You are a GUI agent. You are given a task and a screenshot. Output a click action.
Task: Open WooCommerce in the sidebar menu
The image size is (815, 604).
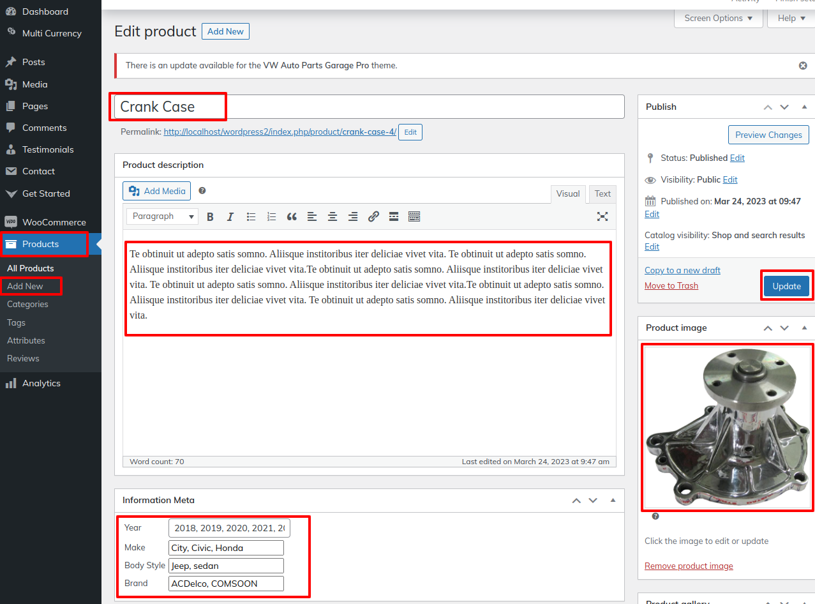pos(54,222)
